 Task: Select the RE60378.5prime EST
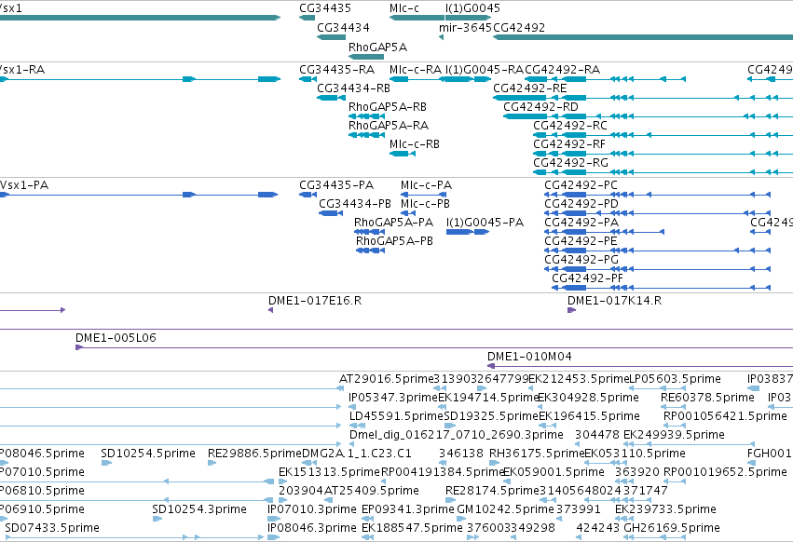pyautogui.click(x=707, y=398)
